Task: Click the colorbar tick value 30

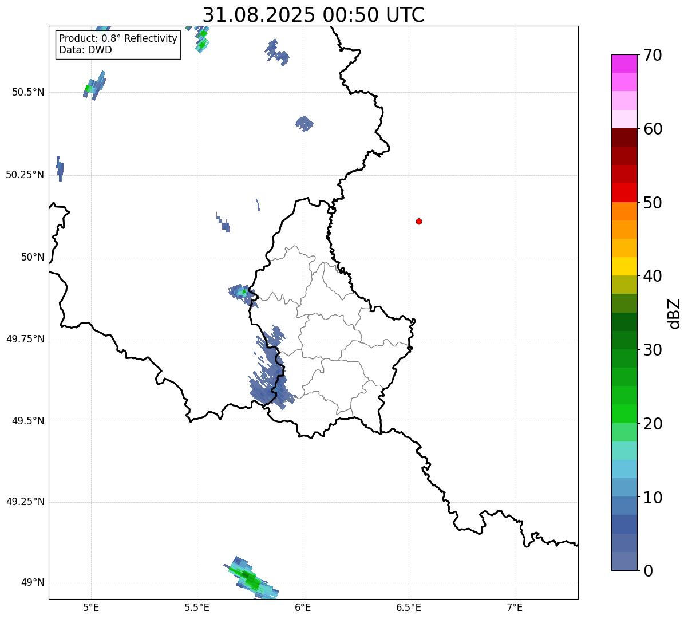Action: [653, 350]
